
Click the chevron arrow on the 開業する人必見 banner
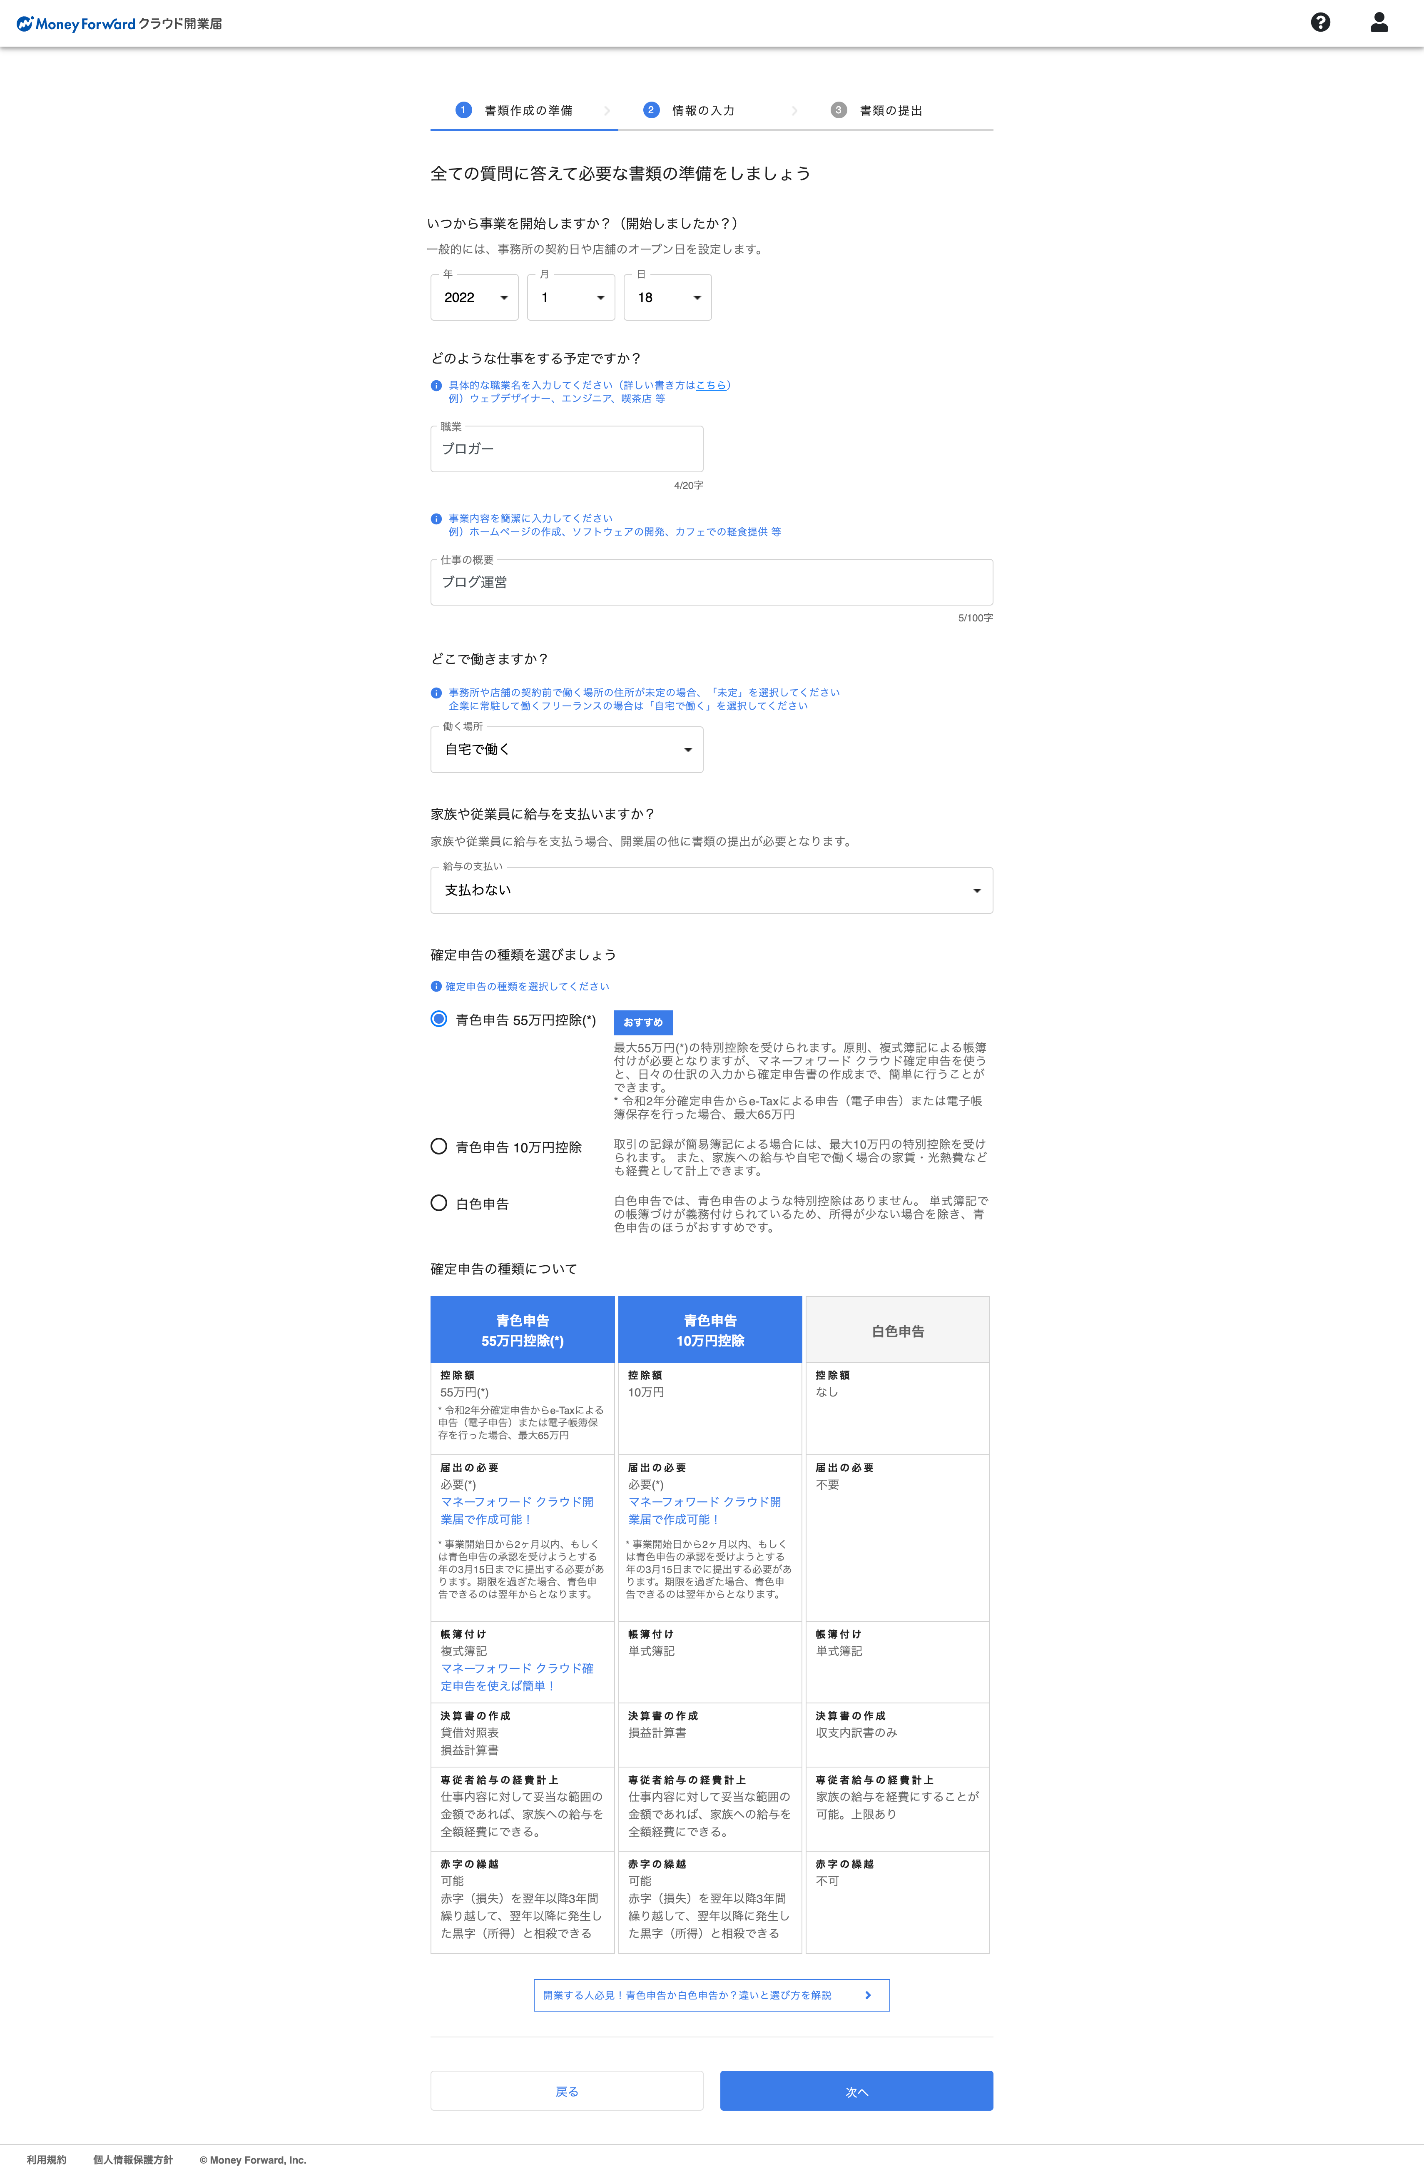pos(868,1995)
